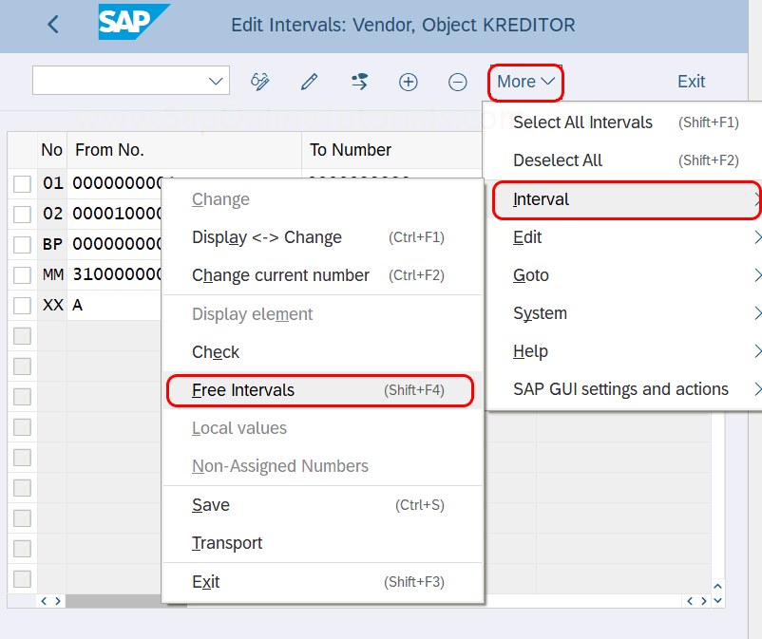The width and height of the screenshot is (762, 639).
Task: Go back with the left arrow icon
Action: point(53,25)
